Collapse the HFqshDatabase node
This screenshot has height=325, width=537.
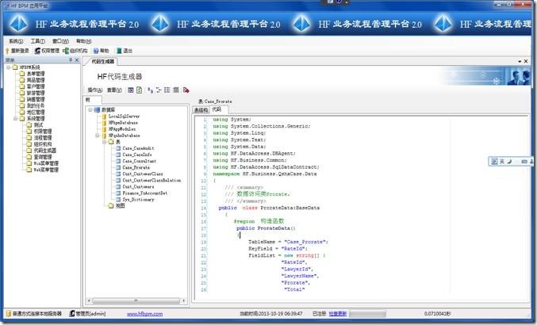pos(98,136)
